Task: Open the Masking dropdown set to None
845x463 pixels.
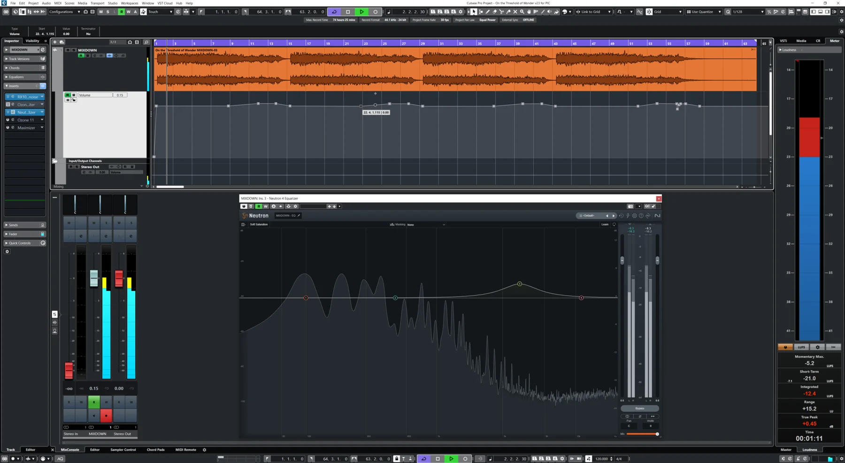Action: pyautogui.click(x=425, y=225)
